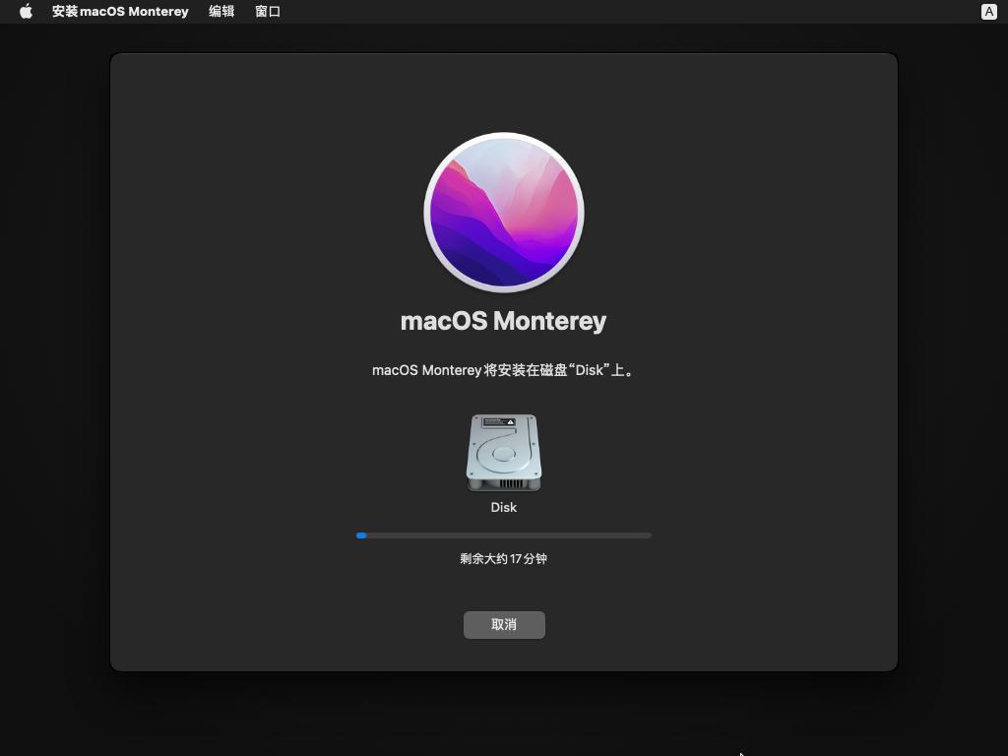Select the installation target disk graphic
The image size is (1008, 756).
tap(504, 453)
